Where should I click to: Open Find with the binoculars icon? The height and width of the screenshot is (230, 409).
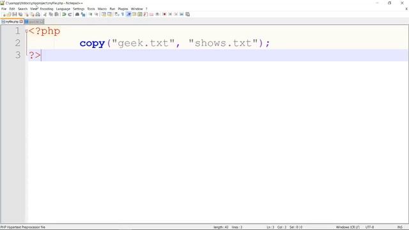point(77,14)
